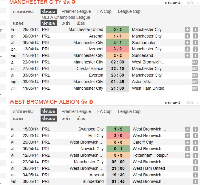The width and height of the screenshot is (204, 185).
Task: Go to previous West Bromwich Albion matches
Action: (x=173, y=102)
